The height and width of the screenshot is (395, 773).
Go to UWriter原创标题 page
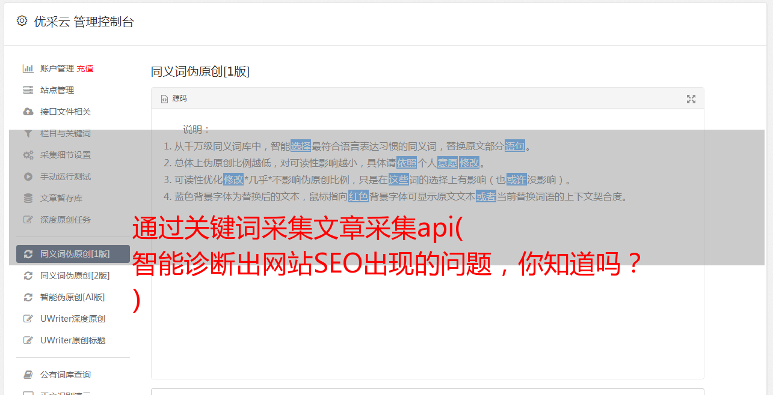(x=73, y=340)
